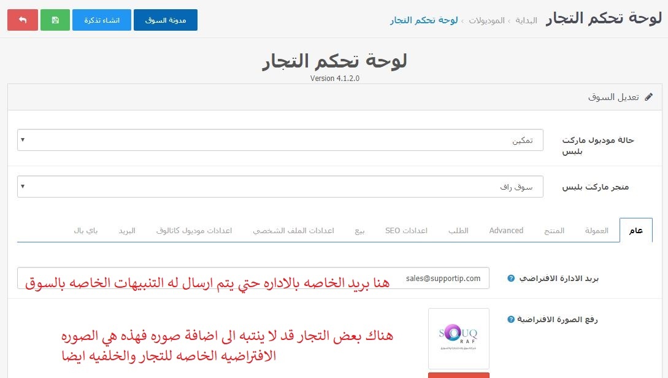Click the لوحة تحكم التجار breadcrumb link

tap(424, 20)
